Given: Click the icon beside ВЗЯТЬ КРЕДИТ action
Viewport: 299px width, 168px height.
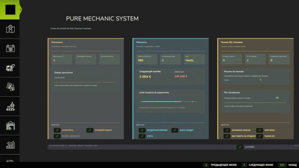Looking at the screenshot, I should pos(175,130).
